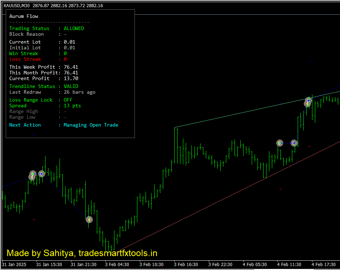Click the XAUUSD,M30 symbol label

point(16,5)
